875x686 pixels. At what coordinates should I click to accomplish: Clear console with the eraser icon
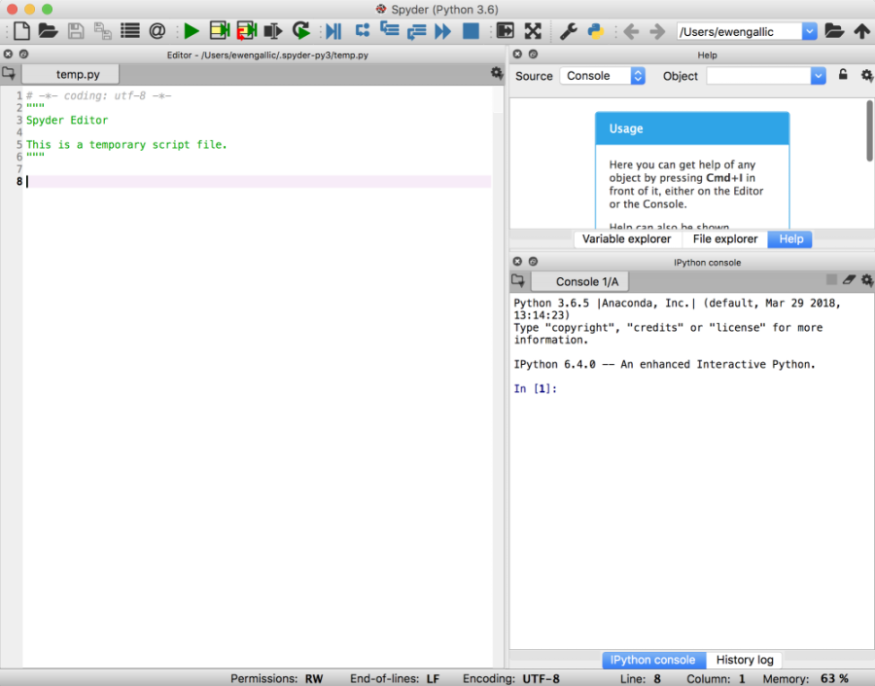[849, 280]
